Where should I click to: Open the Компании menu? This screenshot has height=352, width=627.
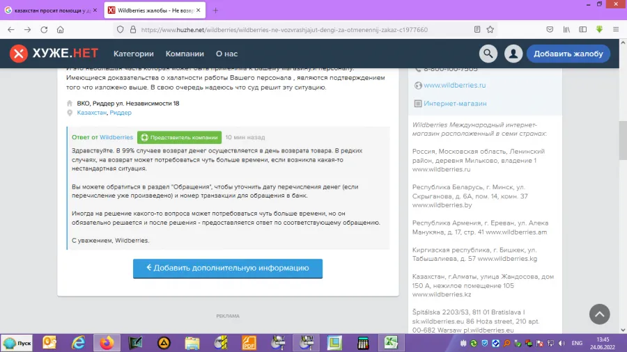coord(185,54)
